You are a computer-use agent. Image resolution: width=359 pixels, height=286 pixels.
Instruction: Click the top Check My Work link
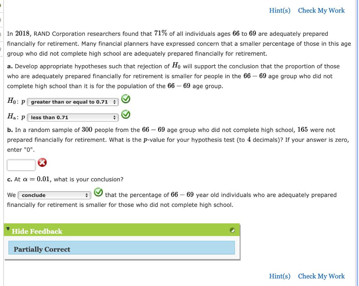(321, 11)
